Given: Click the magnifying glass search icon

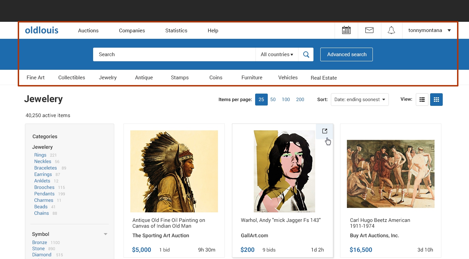Looking at the screenshot, I should click(306, 54).
